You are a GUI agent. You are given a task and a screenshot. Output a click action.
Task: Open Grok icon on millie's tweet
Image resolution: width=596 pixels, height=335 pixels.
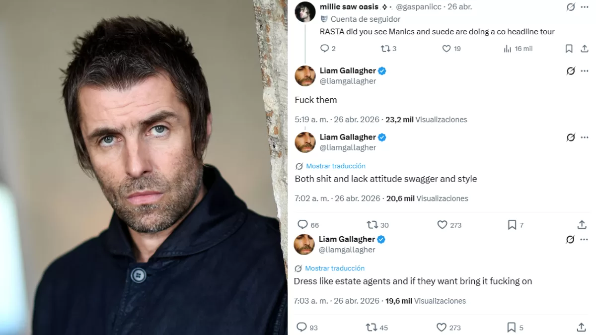(571, 7)
